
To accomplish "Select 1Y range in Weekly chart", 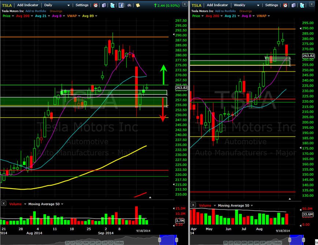I will (231, 242).
